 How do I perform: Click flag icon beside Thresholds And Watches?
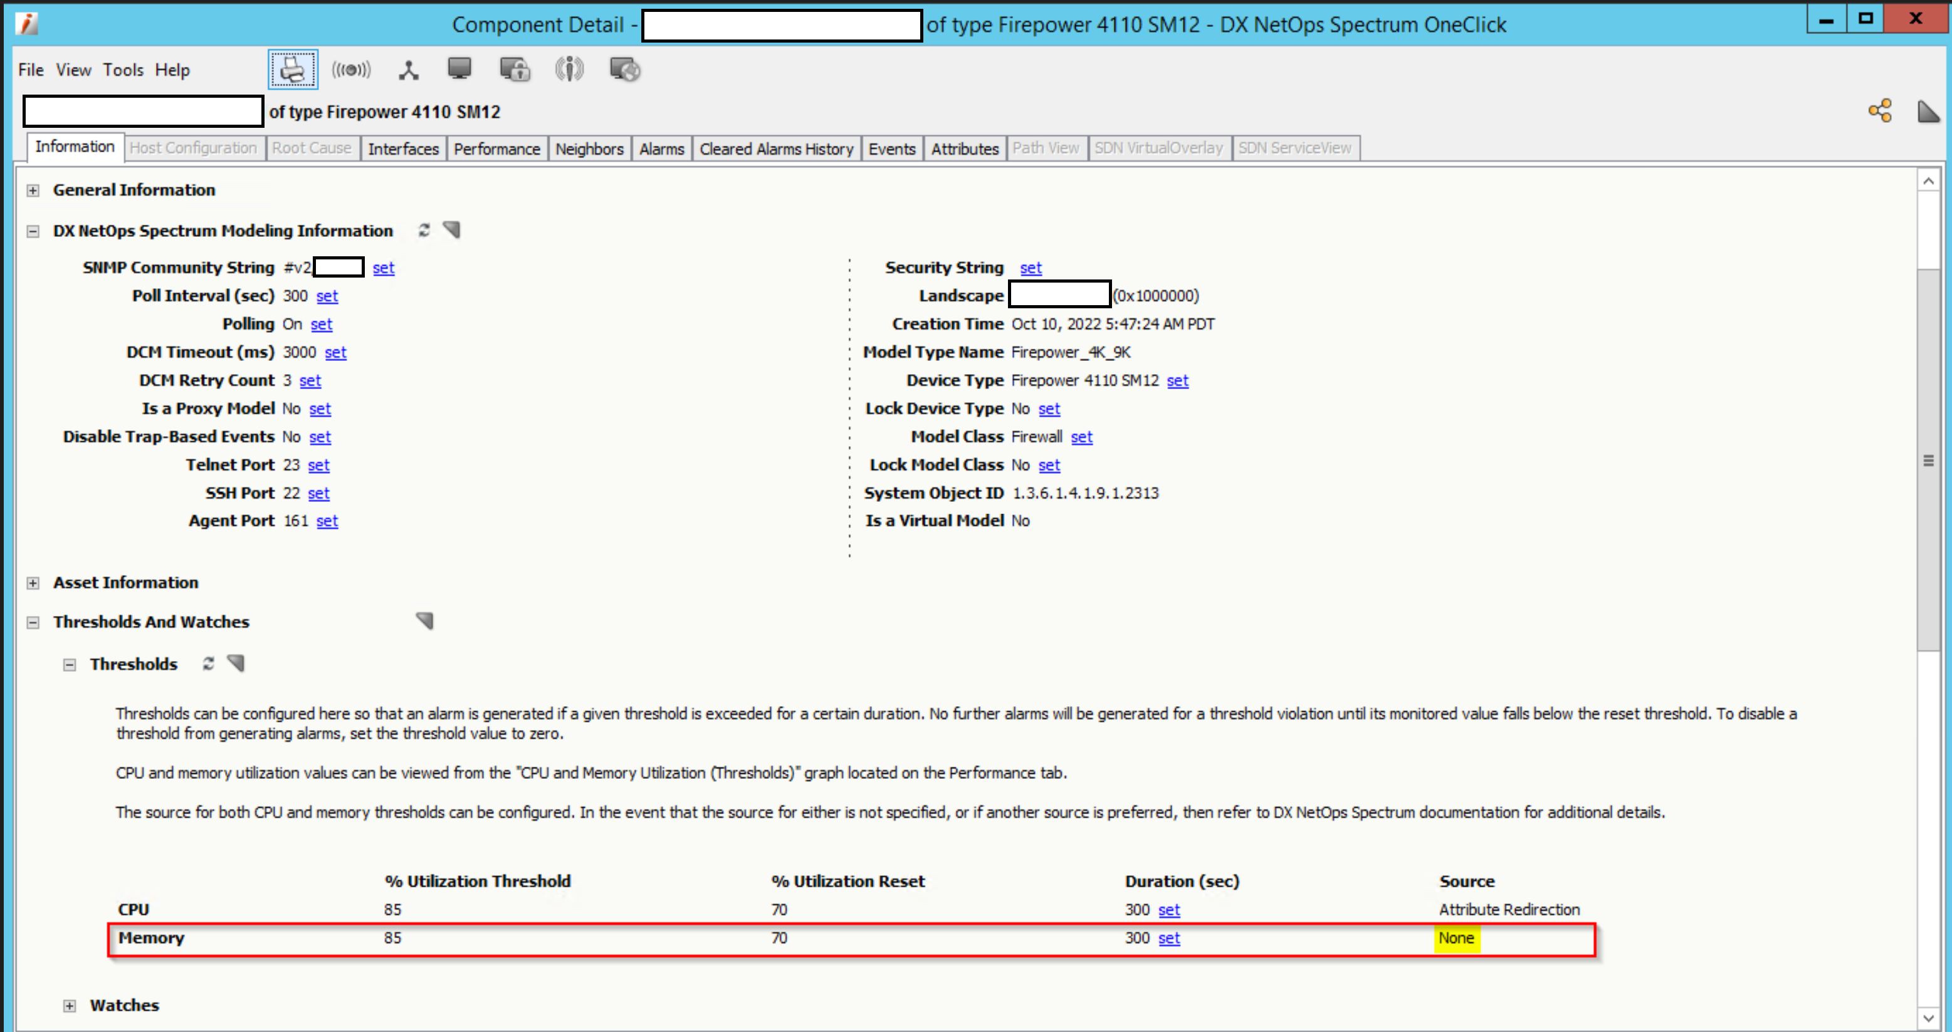click(424, 620)
